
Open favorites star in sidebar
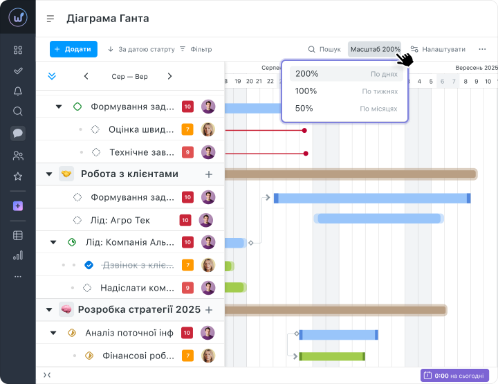(18, 176)
